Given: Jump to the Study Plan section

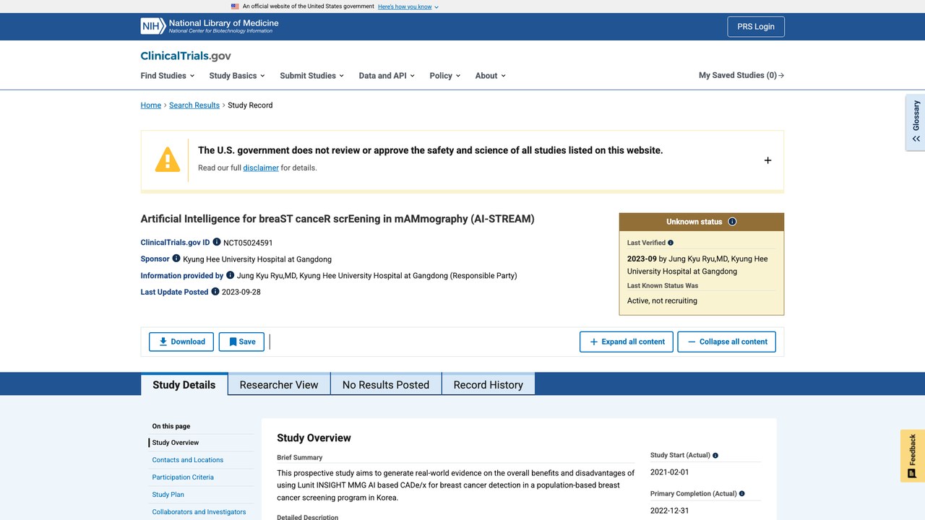Looking at the screenshot, I should point(168,494).
